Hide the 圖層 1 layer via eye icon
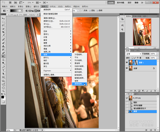 tap(127, 62)
